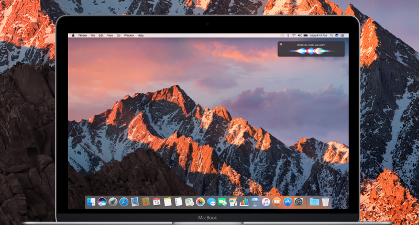Image resolution: width=419 pixels, height=225 pixels.
Task: Open iTunes music note icon in Dock
Action: (x=266, y=202)
